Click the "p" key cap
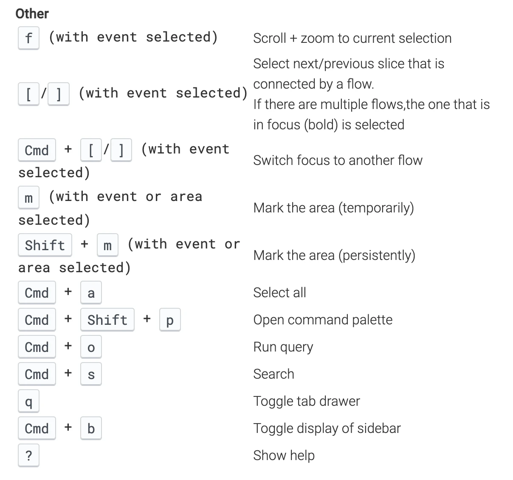This screenshot has height=480, width=513. tap(170, 320)
